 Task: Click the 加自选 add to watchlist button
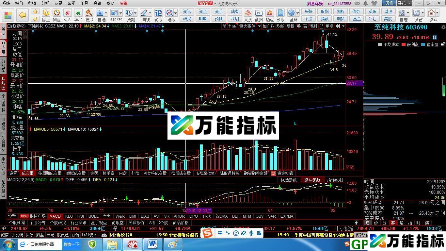click(x=269, y=26)
